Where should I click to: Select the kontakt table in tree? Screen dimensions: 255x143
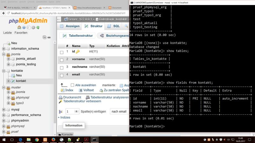[21, 81]
